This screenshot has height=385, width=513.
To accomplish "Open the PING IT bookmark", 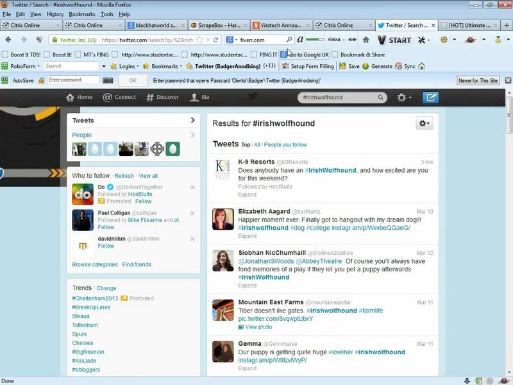I will click(x=264, y=55).
